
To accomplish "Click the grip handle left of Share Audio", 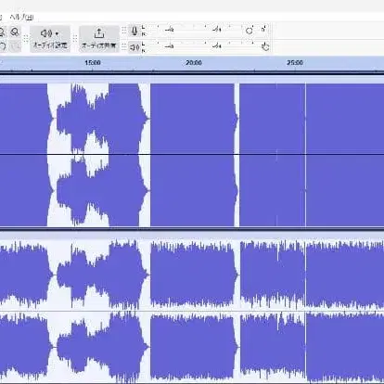I will click(75, 39).
